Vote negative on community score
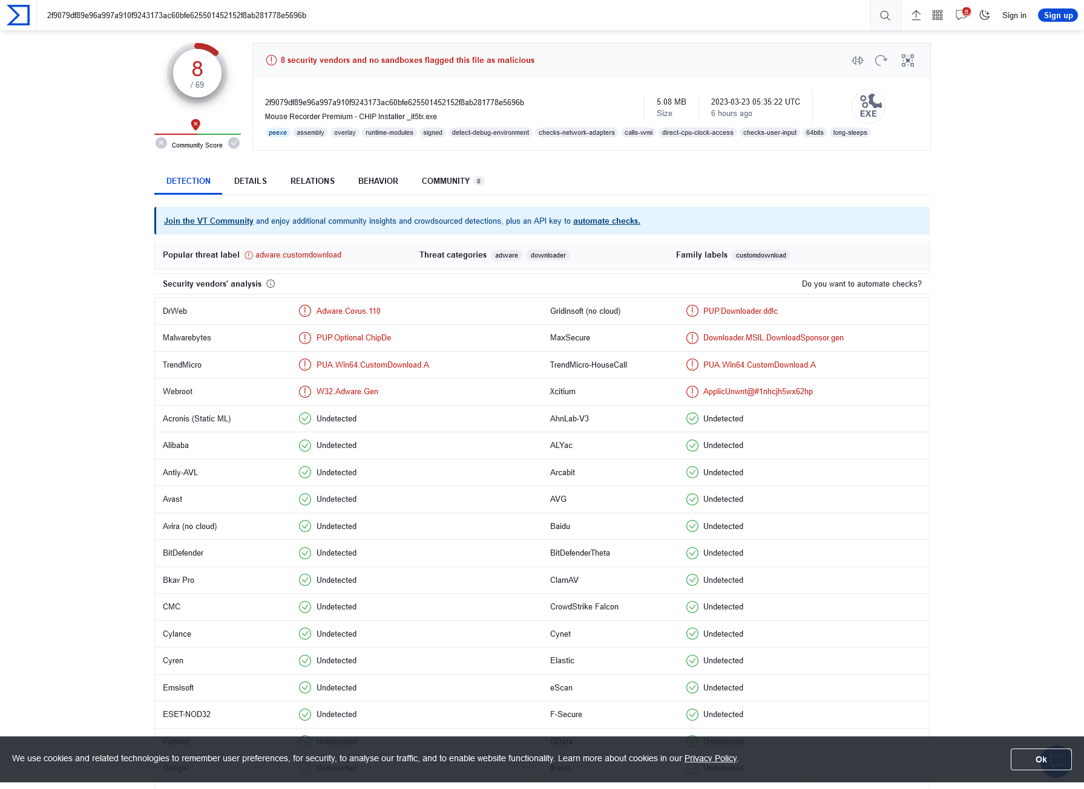The image size is (1084, 789). [161, 143]
